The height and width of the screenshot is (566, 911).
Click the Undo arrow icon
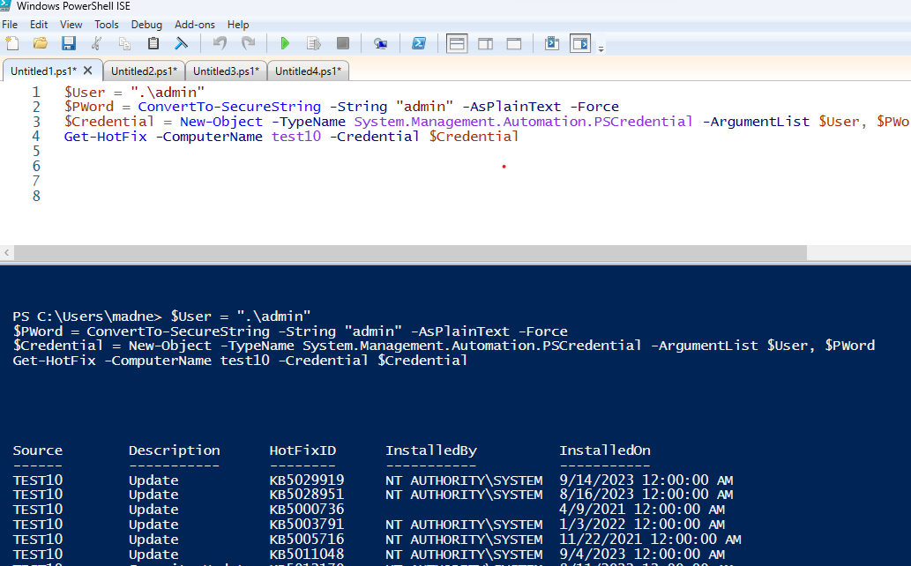[220, 43]
